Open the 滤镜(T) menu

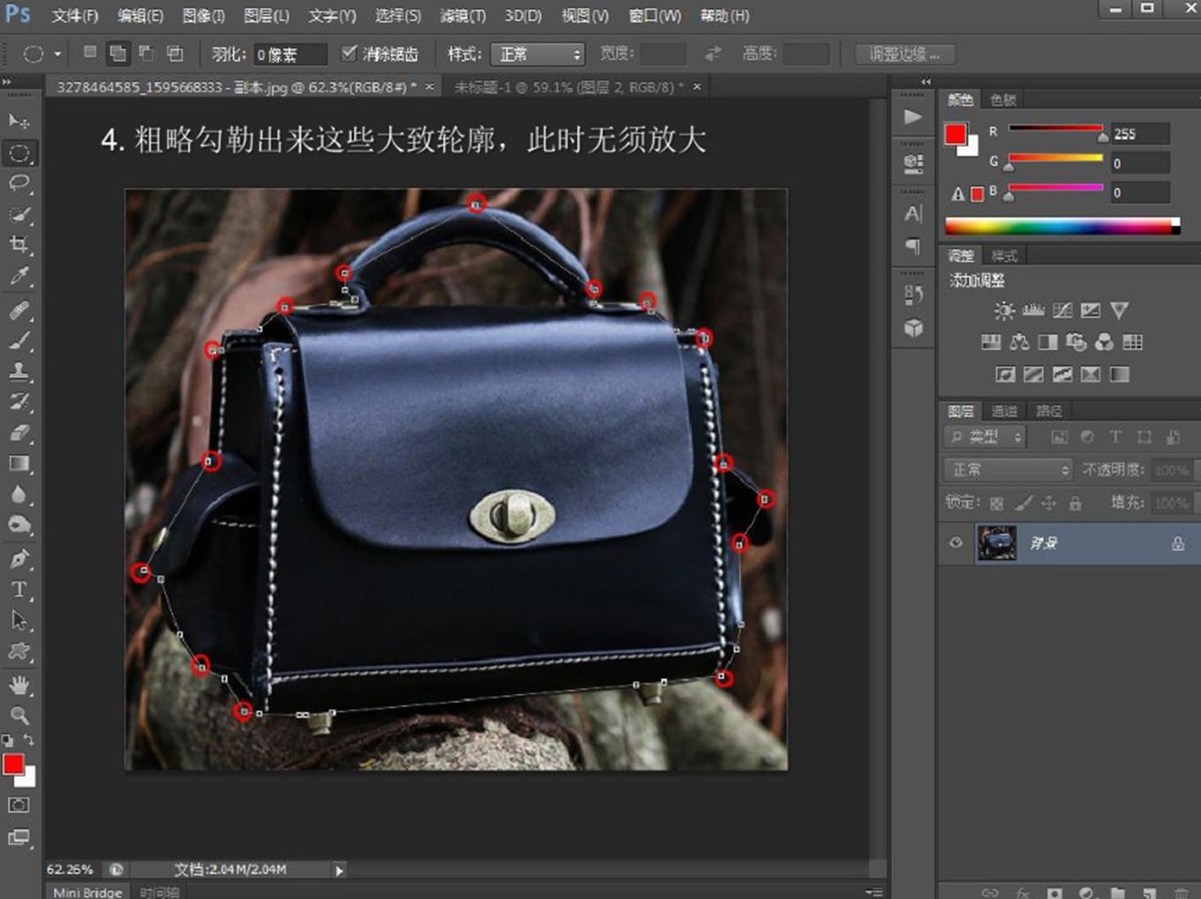(x=462, y=16)
